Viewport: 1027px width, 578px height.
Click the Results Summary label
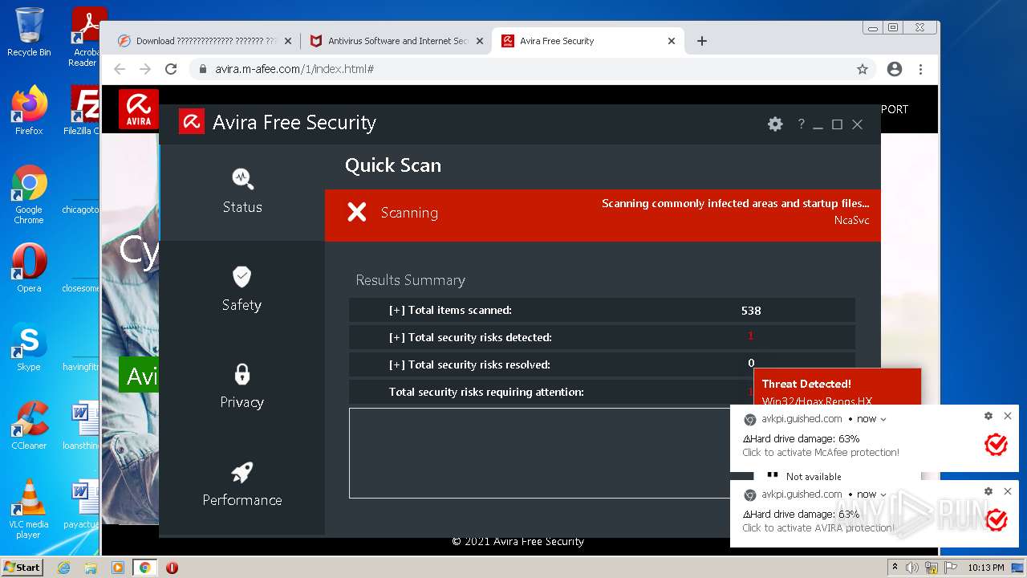coord(411,280)
